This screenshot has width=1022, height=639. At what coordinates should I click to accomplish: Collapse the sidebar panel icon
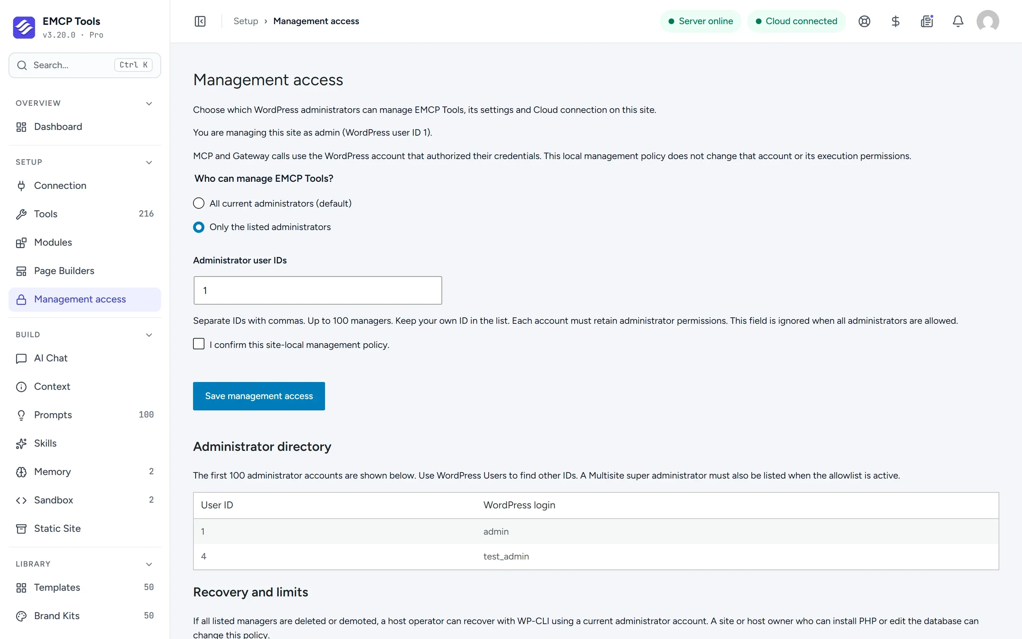click(200, 21)
